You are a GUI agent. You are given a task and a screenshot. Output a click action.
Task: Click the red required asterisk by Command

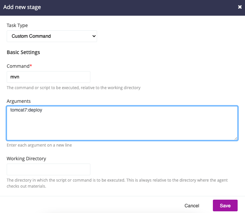pyautogui.click(x=31, y=66)
